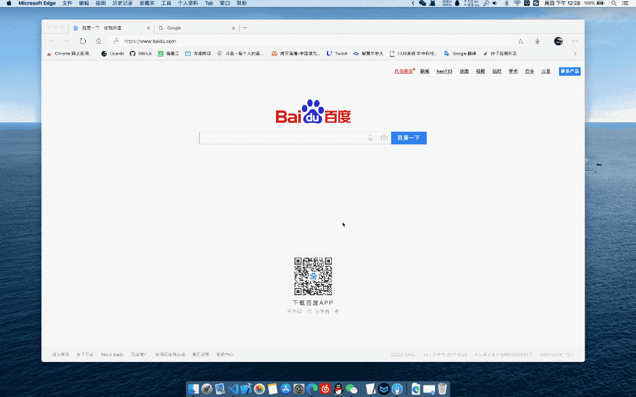Viewport: 636px width, 397px height.
Task: Open the GitHub bookmark
Action: [141, 53]
